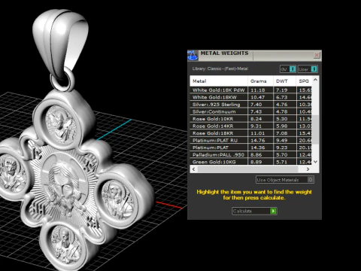The image size is (361, 271).
Task: Click the 5.98 DWT value
Action: pyautogui.click(x=282, y=126)
